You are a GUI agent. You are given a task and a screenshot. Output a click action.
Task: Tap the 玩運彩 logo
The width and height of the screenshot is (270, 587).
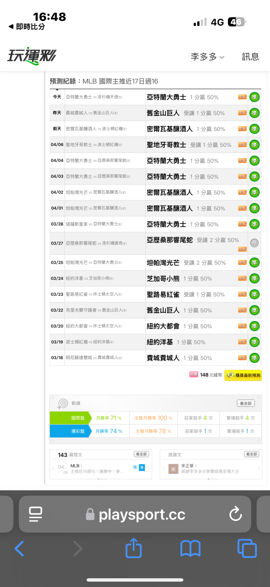point(32,56)
